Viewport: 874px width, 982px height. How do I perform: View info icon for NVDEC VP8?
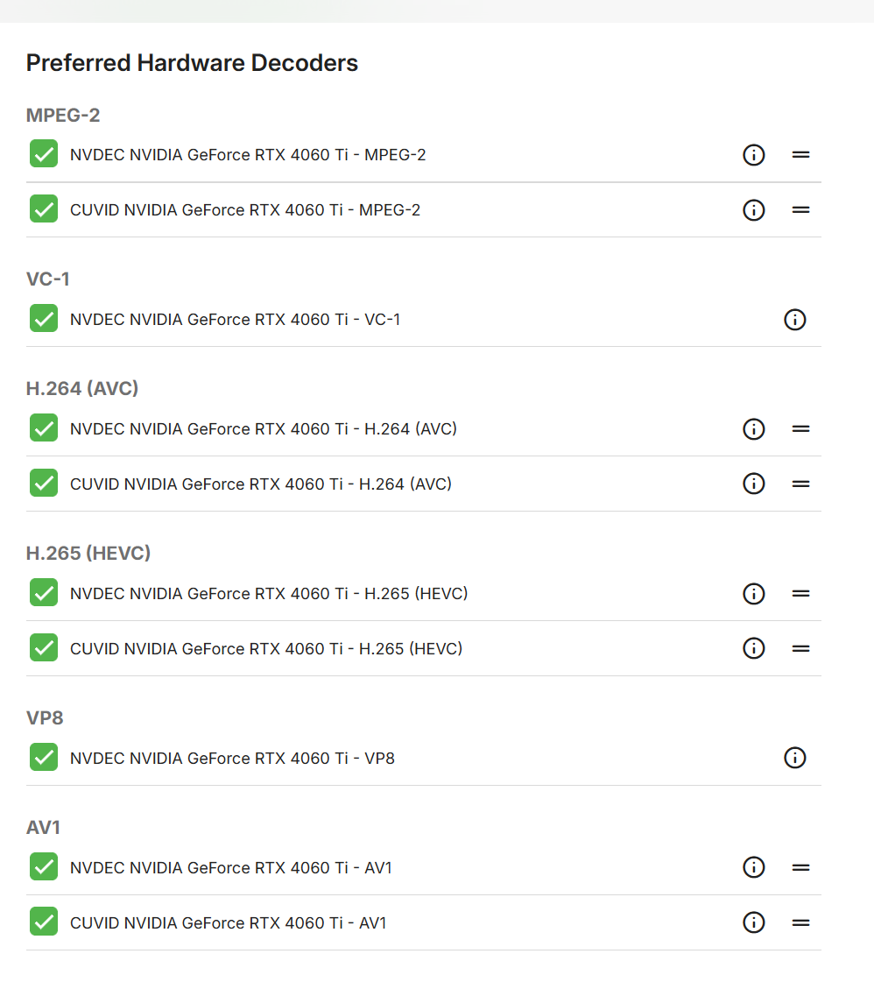(x=794, y=758)
